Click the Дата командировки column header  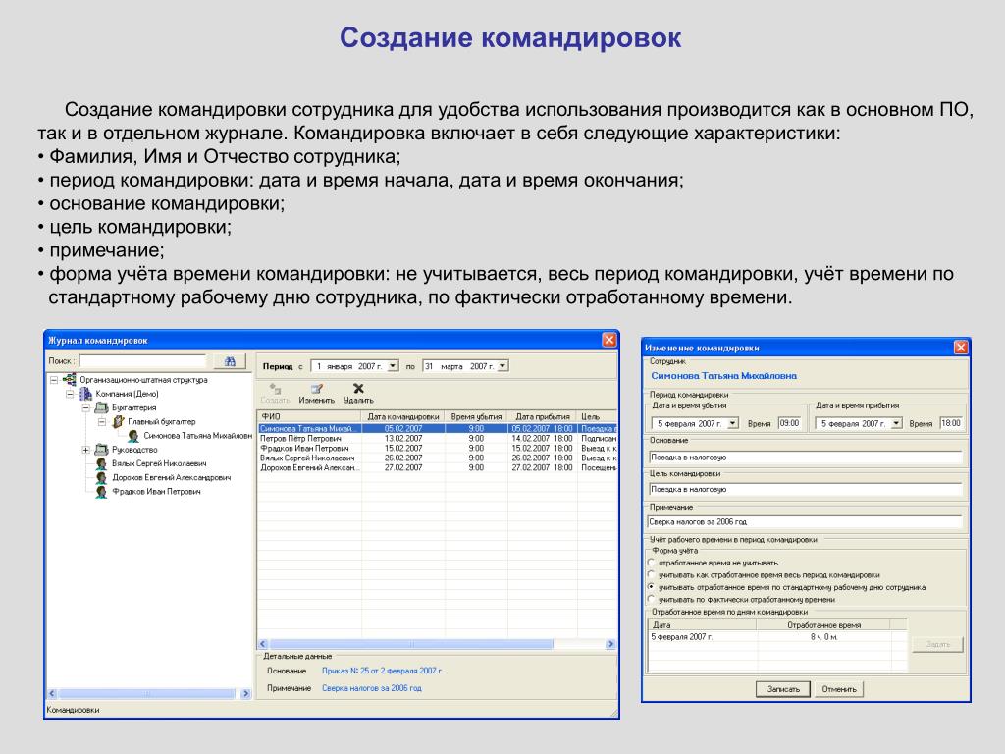click(403, 416)
